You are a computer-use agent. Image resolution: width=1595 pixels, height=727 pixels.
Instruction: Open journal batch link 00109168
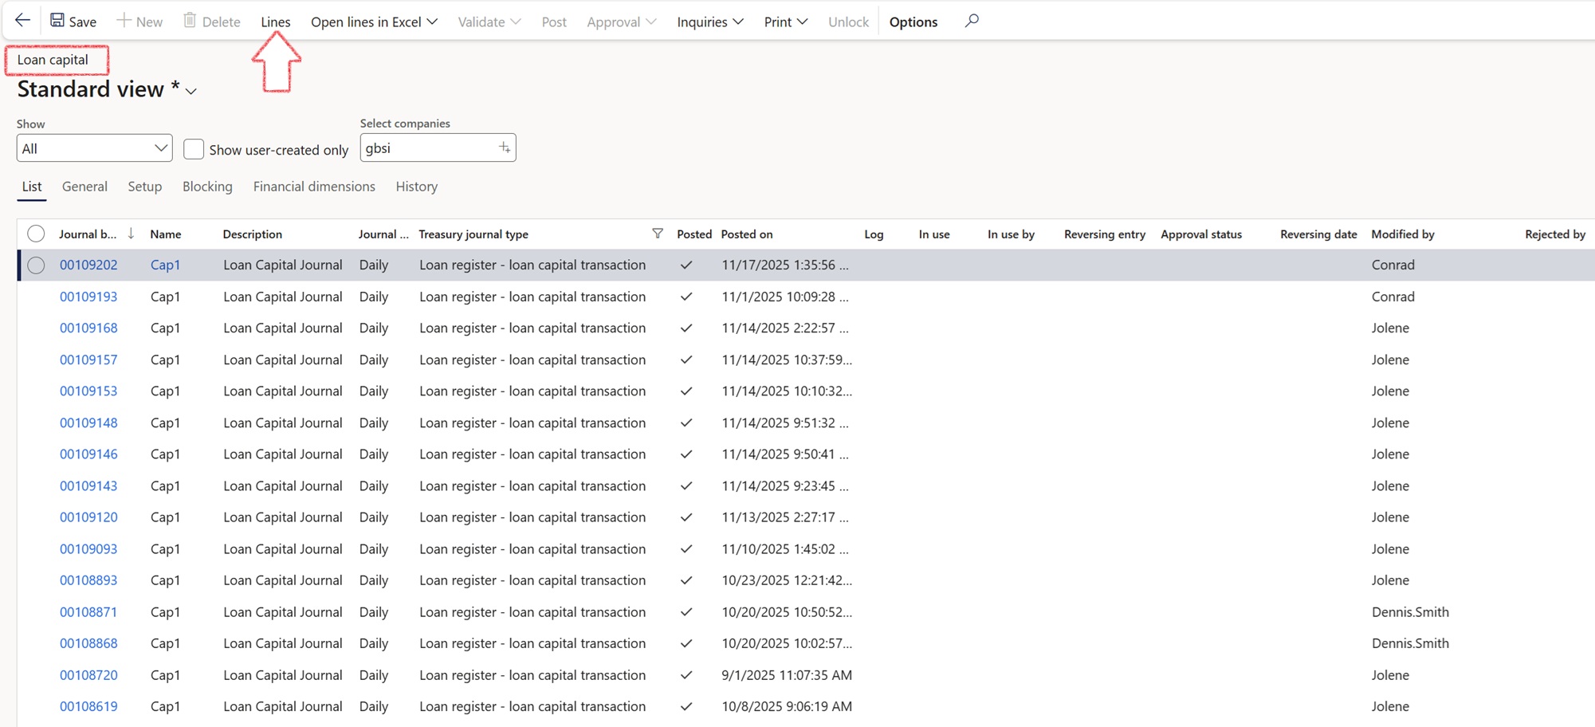tap(88, 328)
